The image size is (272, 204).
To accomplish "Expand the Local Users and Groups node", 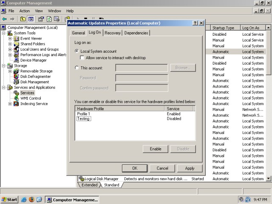I will coord(10,49).
